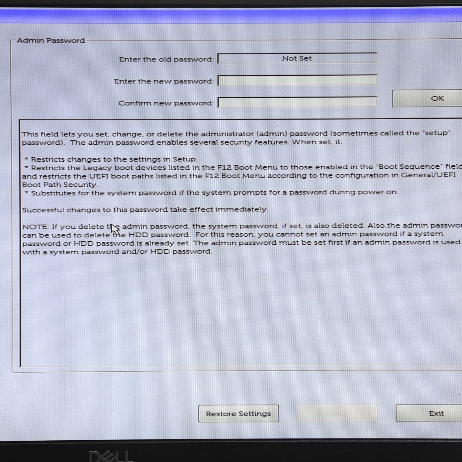Click the line 'with a system password and/or HDD password.'
Screen dimensions: 462x462
coord(117,252)
